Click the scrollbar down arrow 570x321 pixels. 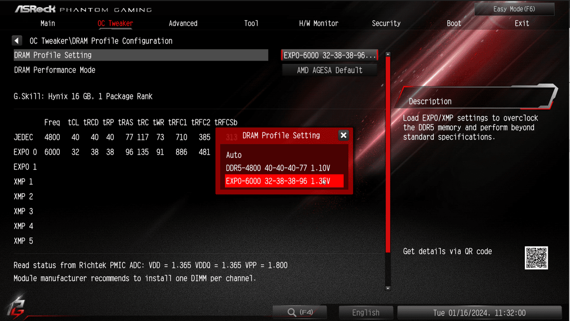click(x=388, y=288)
